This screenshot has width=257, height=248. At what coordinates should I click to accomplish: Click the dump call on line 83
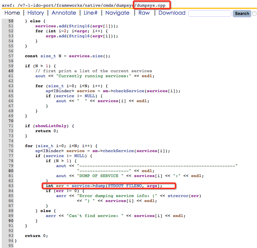tap(100, 186)
